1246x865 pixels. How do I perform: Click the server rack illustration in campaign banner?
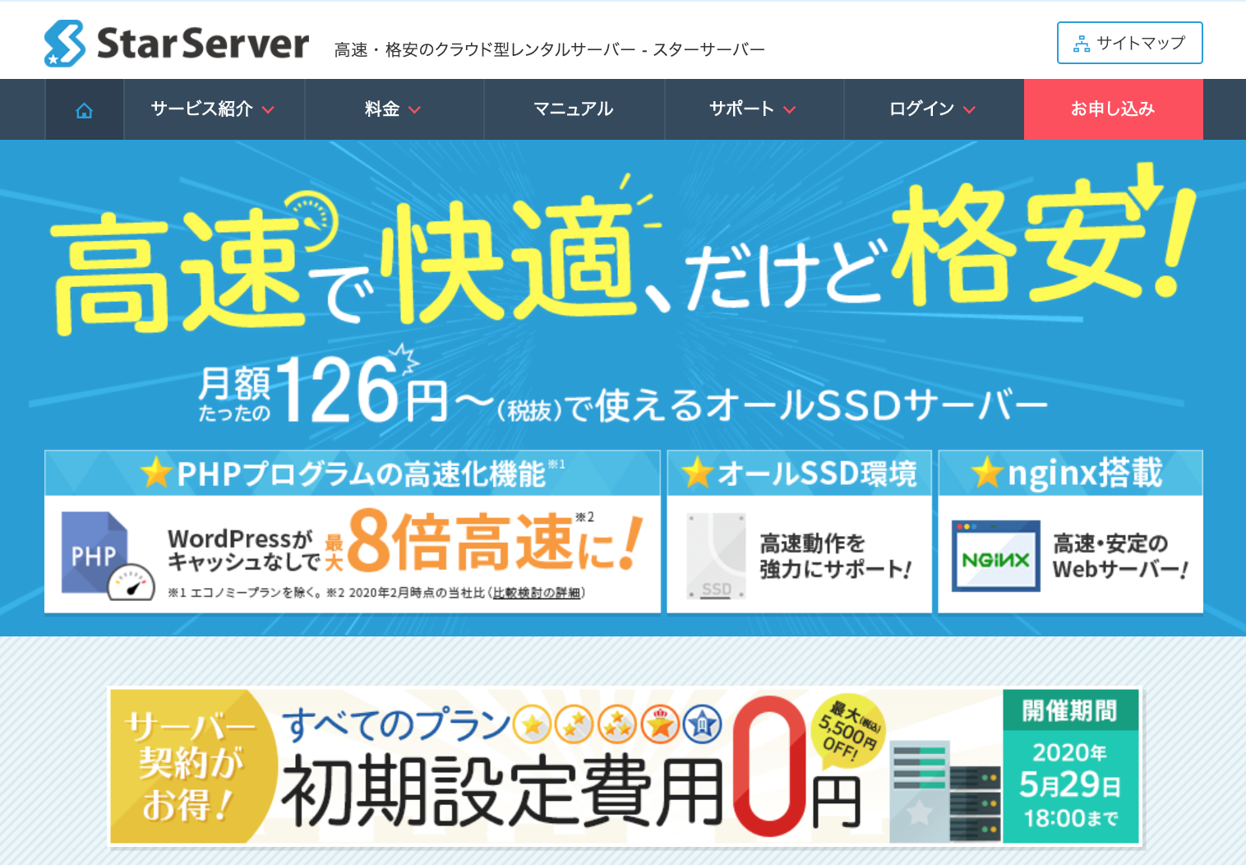(x=945, y=790)
